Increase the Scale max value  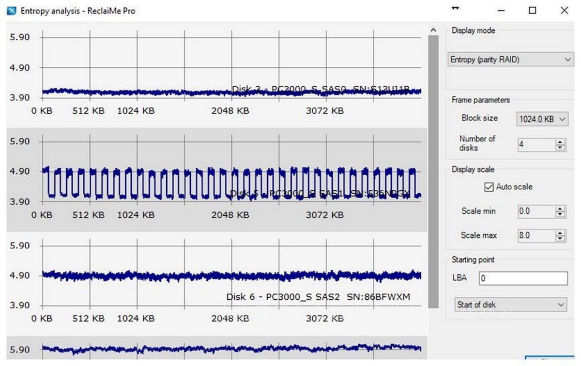(561, 233)
